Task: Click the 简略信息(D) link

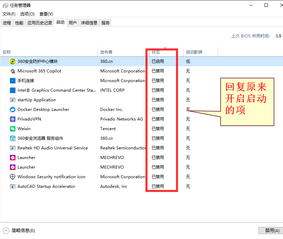Action: point(23,230)
